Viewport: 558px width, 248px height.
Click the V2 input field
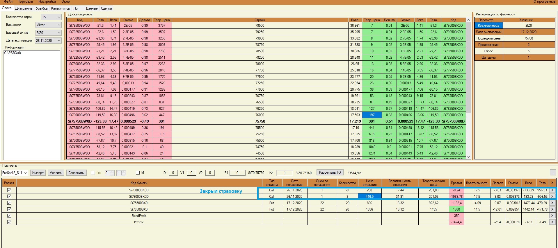pos(210,173)
